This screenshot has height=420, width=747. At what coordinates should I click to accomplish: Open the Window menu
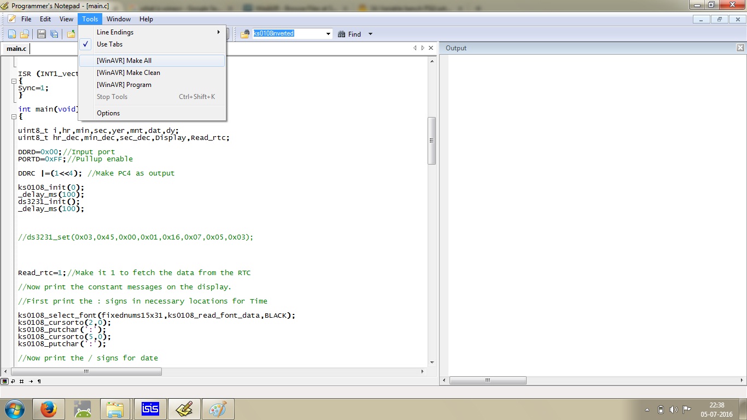[119, 19]
